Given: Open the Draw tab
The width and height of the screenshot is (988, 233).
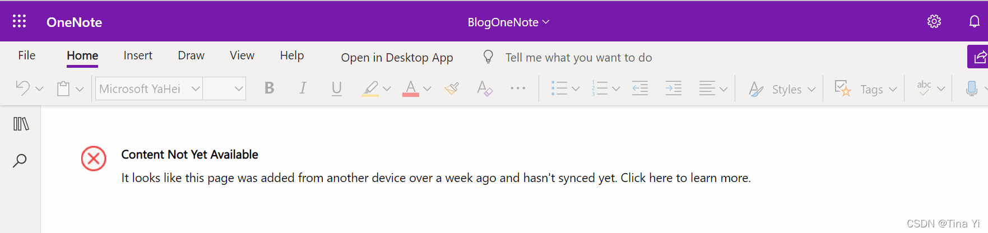Looking at the screenshot, I should pyautogui.click(x=191, y=55).
